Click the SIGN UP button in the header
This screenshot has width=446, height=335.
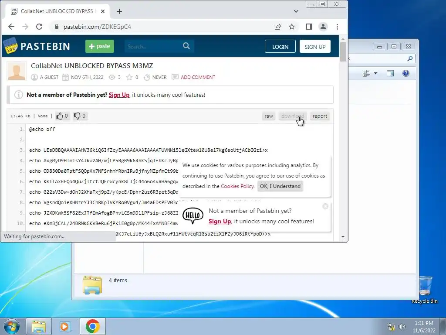pos(315,46)
